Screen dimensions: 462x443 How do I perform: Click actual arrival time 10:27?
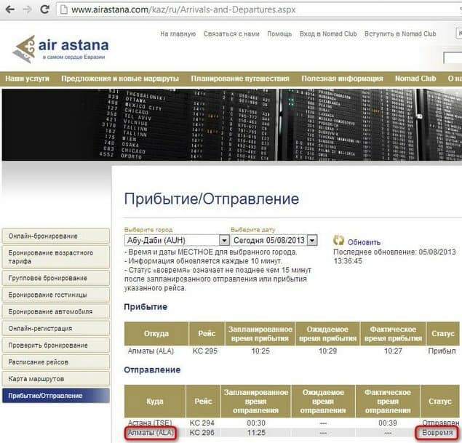[x=393, y=351]
